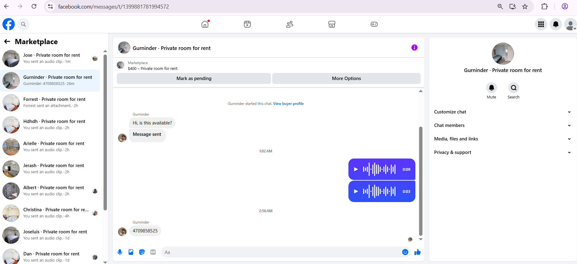This screenshot has height=264, width=577.
Task: Open the Reels video icon
Action: click(x=247, y=24)
